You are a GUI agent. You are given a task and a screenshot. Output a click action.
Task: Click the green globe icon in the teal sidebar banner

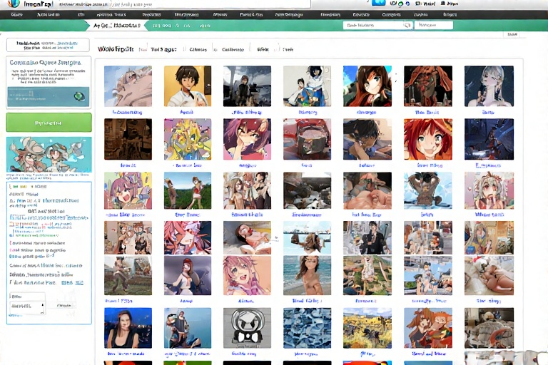[x=80, y=96]
